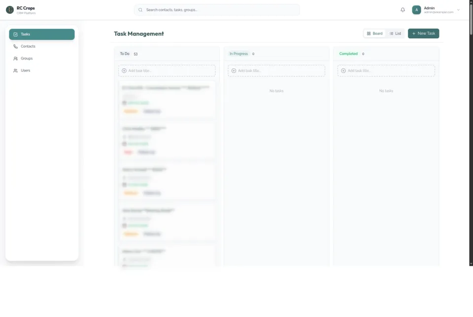Switch to Board view

tap(374, 33)
